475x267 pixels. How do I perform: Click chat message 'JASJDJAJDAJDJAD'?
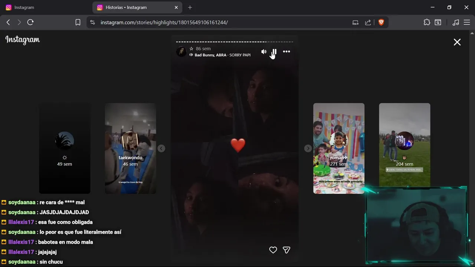(x=64, y=212)
